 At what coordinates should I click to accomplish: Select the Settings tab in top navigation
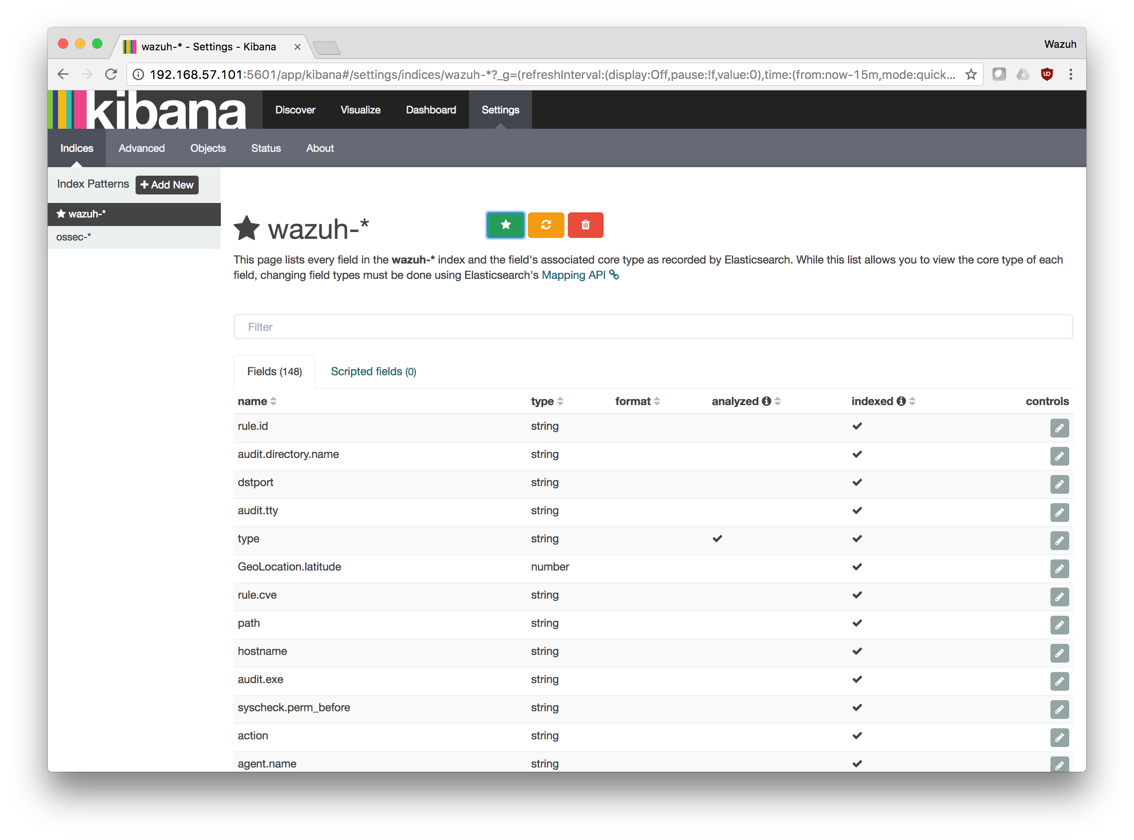point(500,110)
